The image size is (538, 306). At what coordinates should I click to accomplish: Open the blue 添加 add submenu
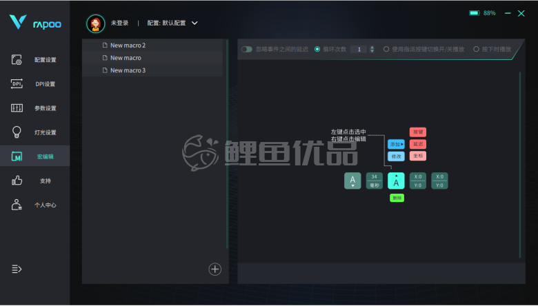pyautogui.click(x=396, y=144)
